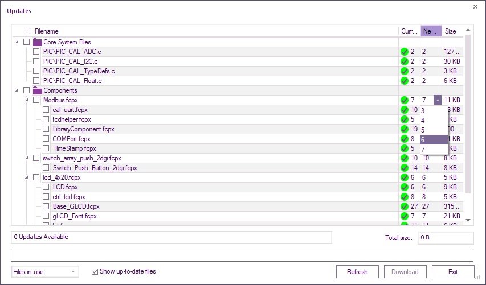Viewport: 486px width, 285px height.
Task: Uncheck Show up-to-date files checkbox
Action: pos(95,272)
